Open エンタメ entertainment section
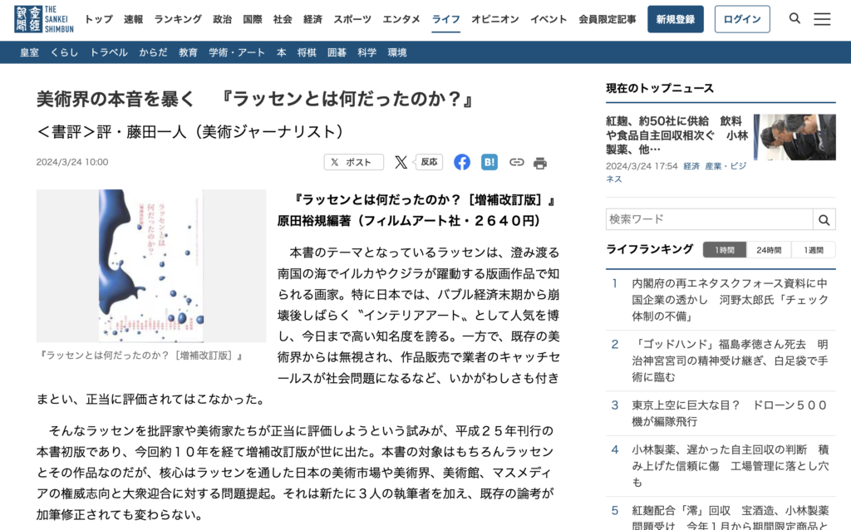 coord(401,19)
